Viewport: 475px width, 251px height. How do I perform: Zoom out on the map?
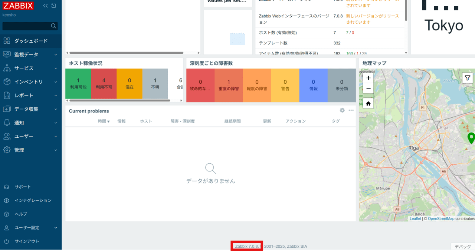(368, 88)
